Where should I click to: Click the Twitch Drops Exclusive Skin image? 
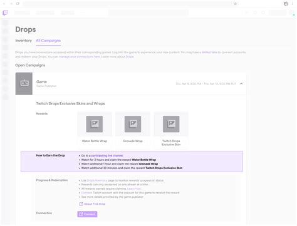tap(171, 124)
